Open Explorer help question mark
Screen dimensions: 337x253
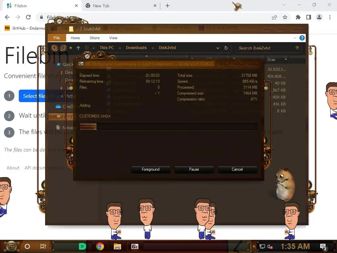[x=302, y=38]
